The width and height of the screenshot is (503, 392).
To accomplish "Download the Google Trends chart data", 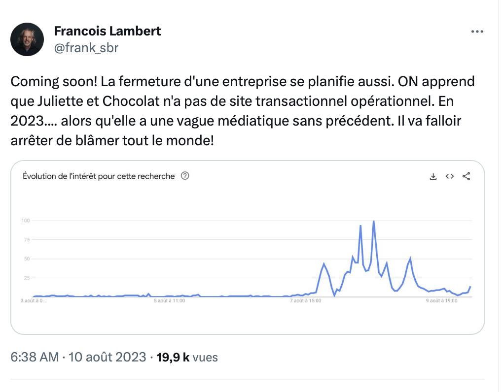I will 433,176.
